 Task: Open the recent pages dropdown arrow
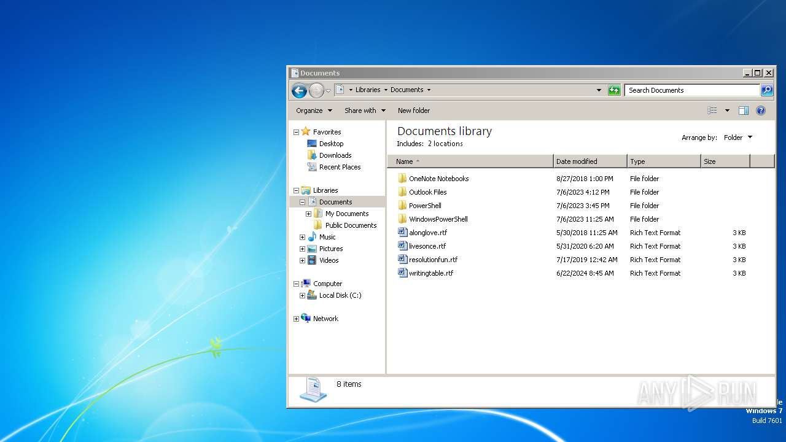pos(328,90)
